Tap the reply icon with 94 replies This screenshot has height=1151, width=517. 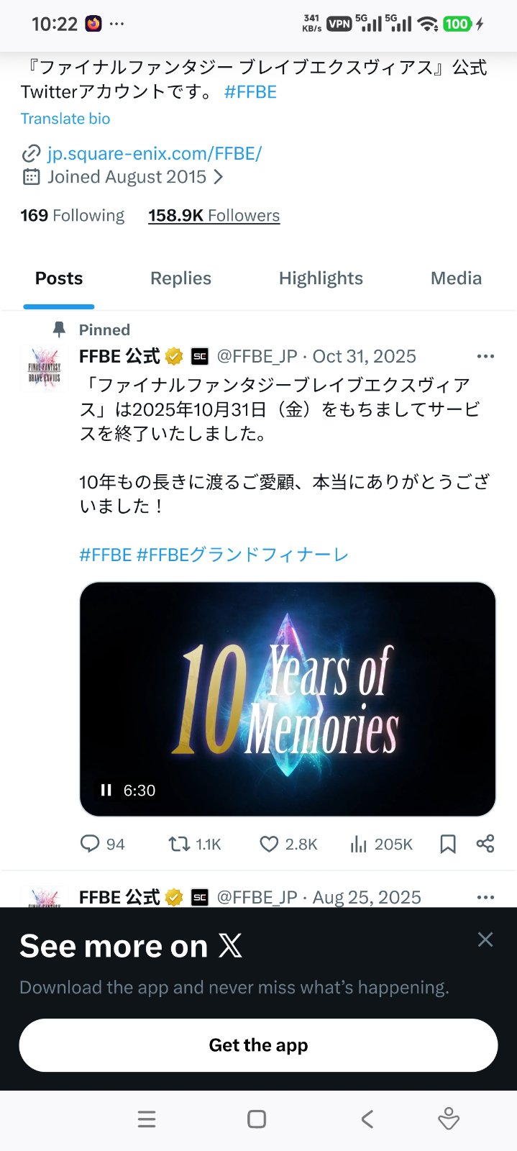point(90,844)
